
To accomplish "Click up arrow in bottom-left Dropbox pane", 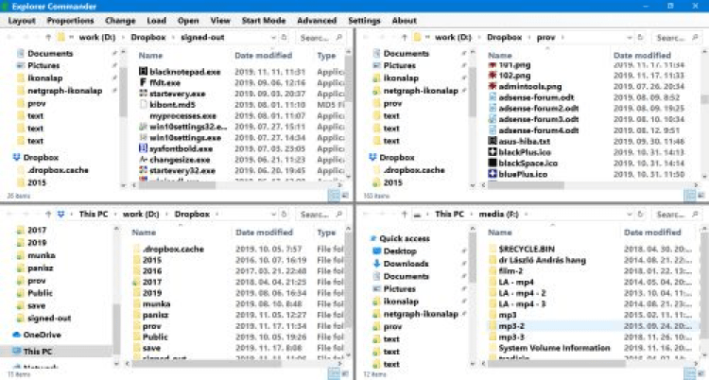I will (48, 214).
